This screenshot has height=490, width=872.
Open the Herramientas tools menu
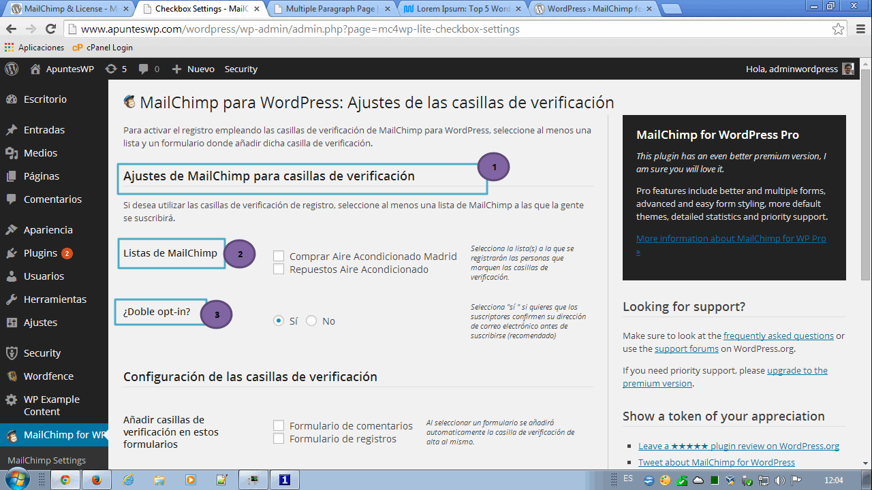54,299
